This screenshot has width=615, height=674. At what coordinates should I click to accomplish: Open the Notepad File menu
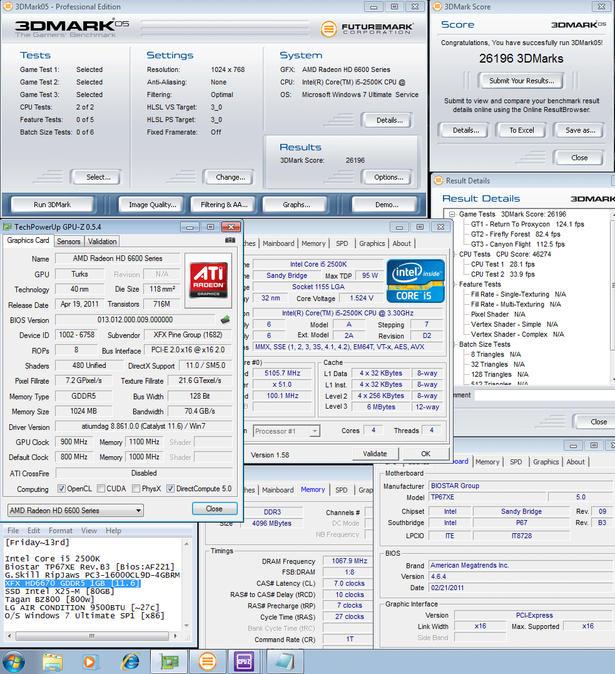[13, 531]
